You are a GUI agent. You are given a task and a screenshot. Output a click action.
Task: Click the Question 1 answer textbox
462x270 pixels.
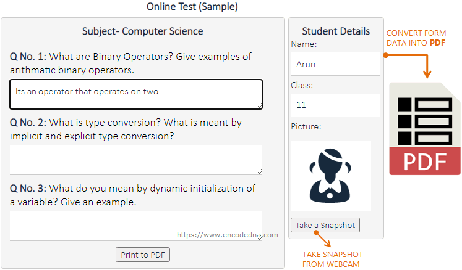point(136,94)
